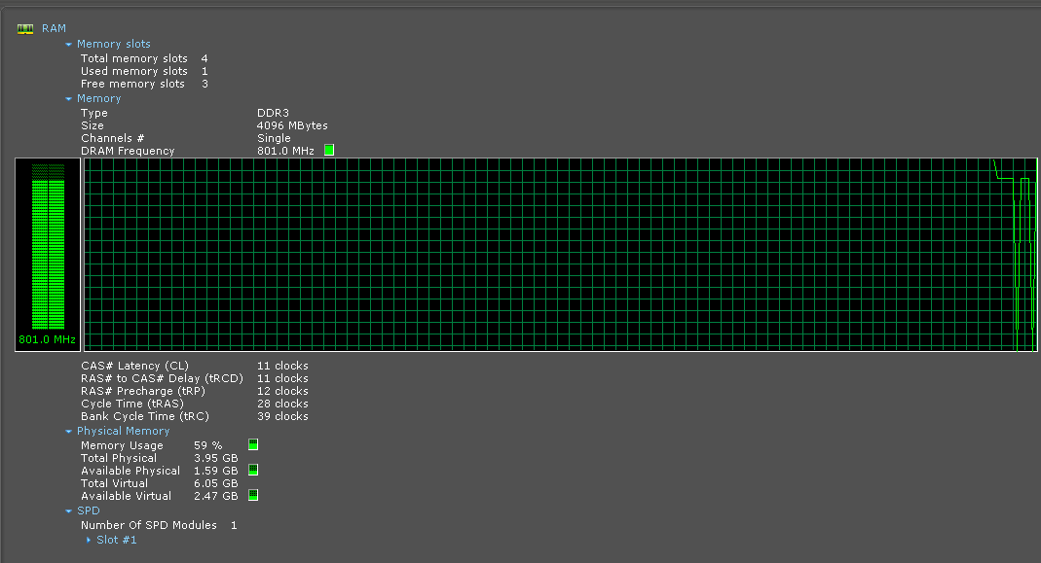
Task: Click the RAM memory chip icon
Action: click(25, 29)
